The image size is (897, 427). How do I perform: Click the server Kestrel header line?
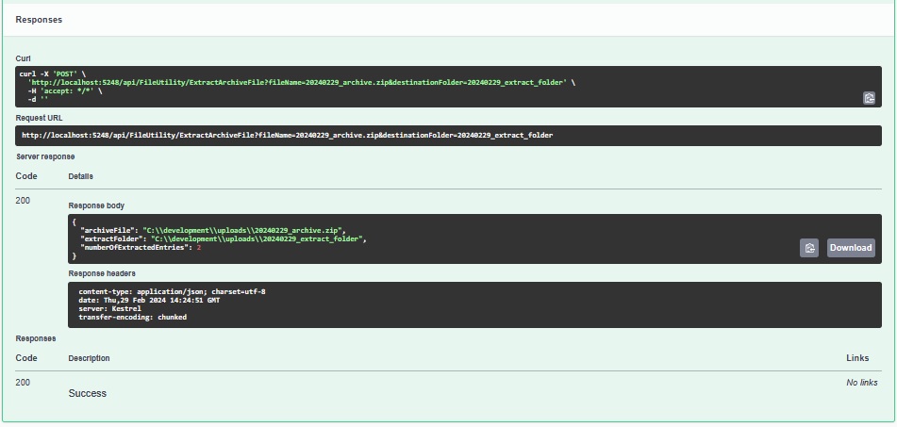(109, 309)
